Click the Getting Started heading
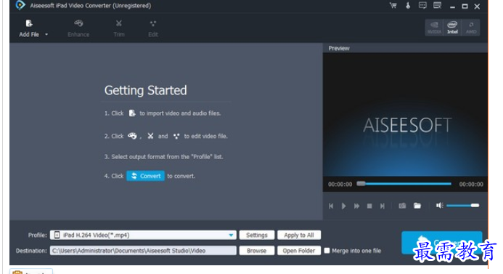 click(145, 90)
